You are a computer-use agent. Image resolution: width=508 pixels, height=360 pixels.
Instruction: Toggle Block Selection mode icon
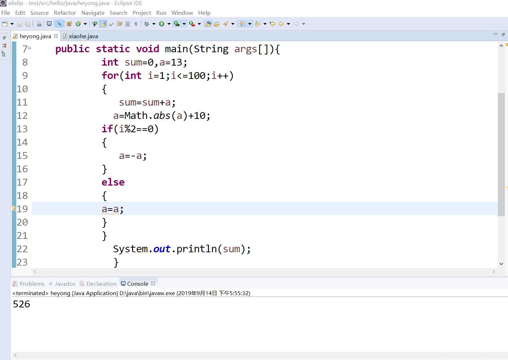[x=128, y=24]
